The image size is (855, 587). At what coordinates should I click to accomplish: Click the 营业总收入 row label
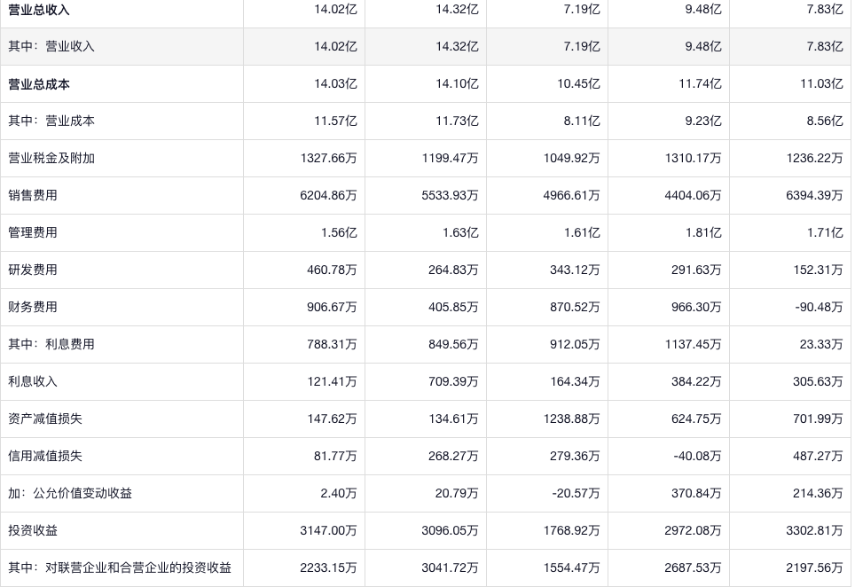[x=39, y=10]
